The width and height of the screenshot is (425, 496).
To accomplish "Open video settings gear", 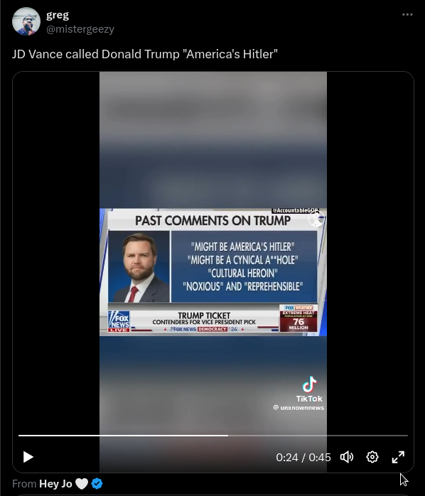I will pos(372,457).
